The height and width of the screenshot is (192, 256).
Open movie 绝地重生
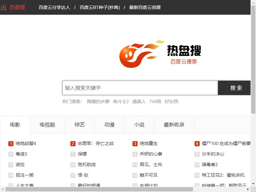(149, 143)
